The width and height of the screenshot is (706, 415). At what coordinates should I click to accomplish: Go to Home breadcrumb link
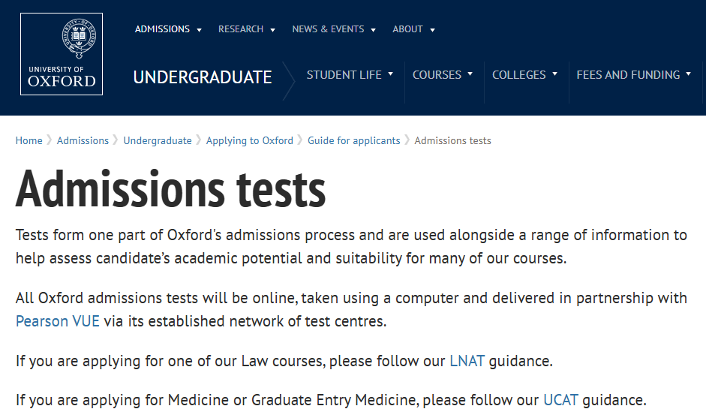tap(29, 140)
